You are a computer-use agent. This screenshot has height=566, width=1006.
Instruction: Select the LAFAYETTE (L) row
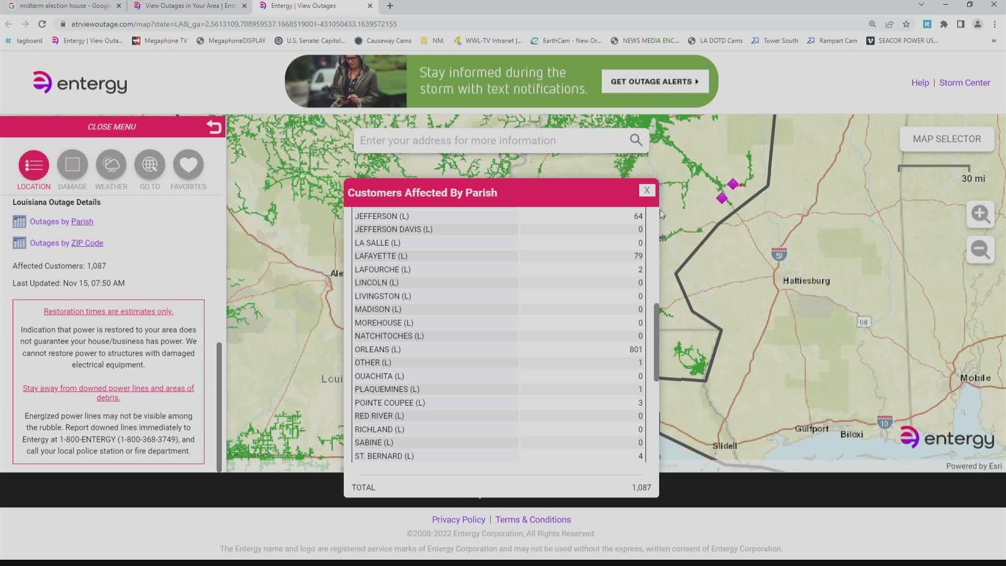(x=499, y=256)
